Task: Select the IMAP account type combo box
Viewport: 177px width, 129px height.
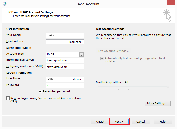Action: click(65, 55)
